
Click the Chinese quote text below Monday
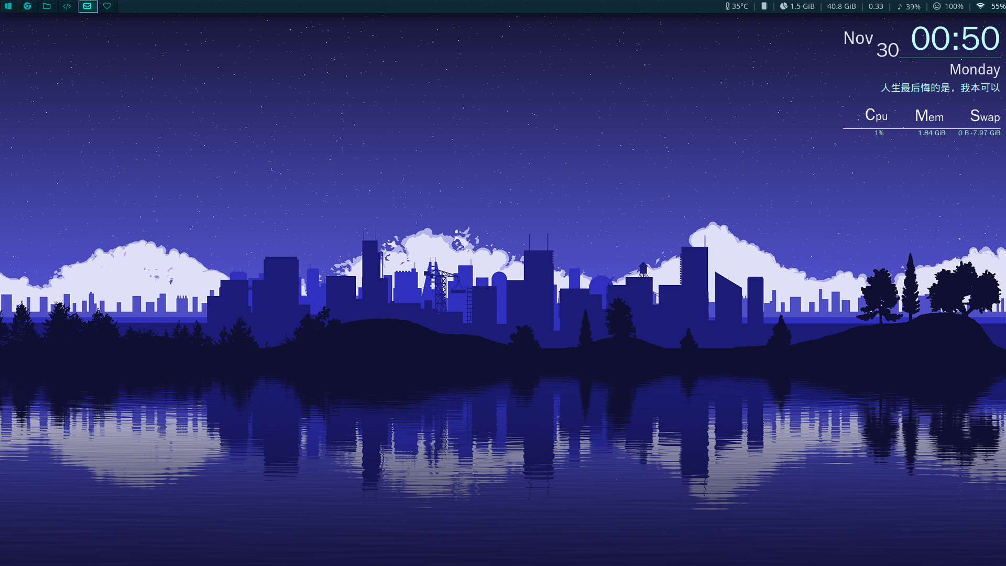point(939,89)
